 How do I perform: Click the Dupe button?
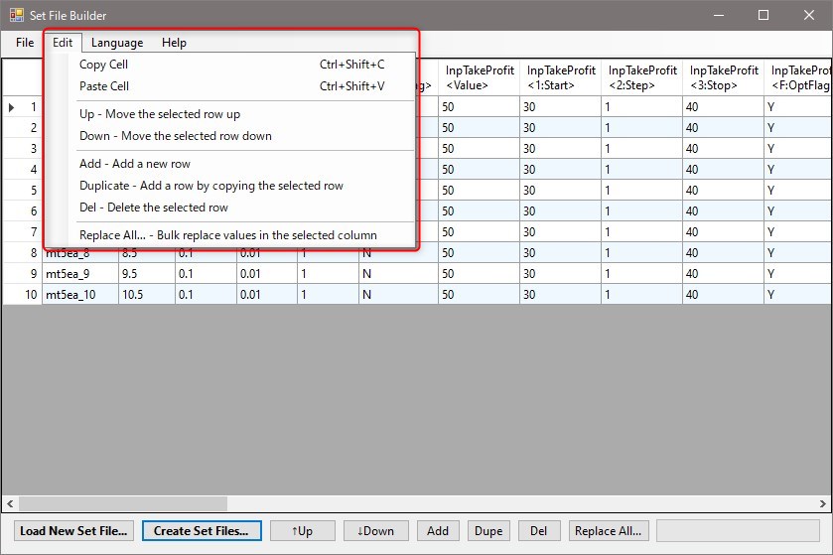click(x=488, y=530)
